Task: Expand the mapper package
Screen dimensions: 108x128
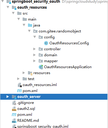Action: [x=35, y=61]
